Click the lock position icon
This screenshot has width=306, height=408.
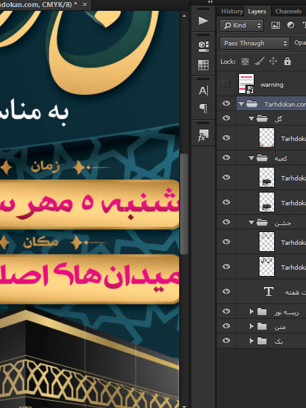pos(273,61)
